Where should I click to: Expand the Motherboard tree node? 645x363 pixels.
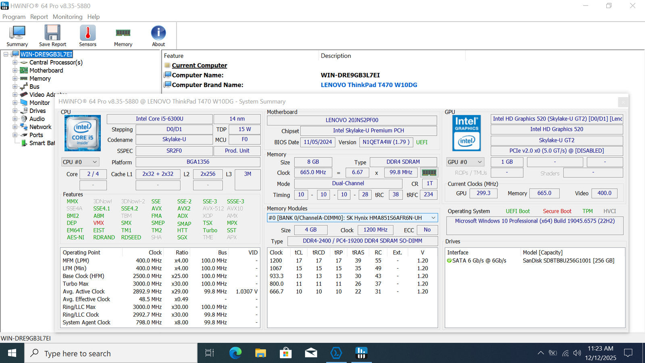click(x=15, y=71)
